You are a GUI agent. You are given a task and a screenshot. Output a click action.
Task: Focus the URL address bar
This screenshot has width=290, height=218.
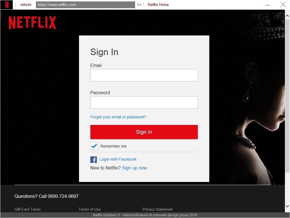point(85,5)
